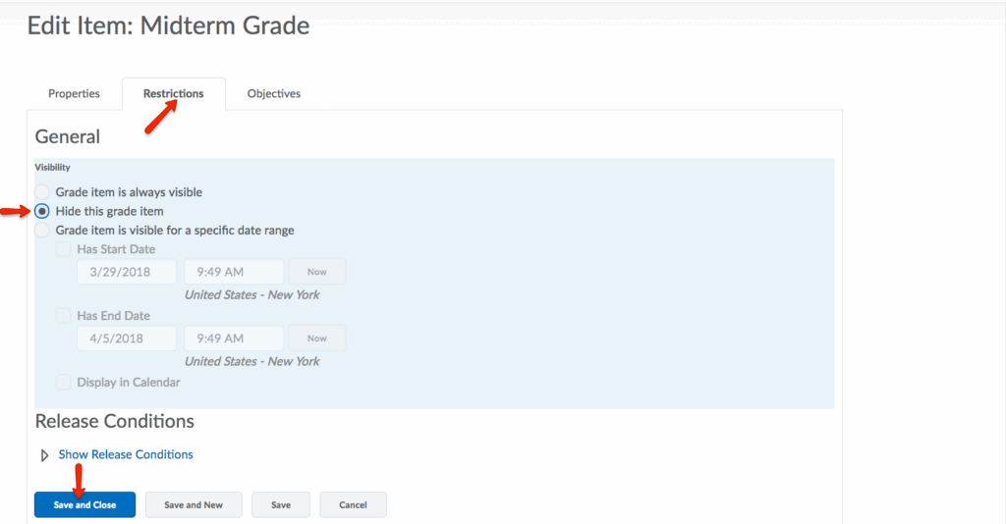This screenshot has height=524, width=1006.
Task: Open the Properties tab
Action: [74, 94]
